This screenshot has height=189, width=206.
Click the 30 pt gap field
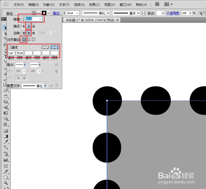click(x=20, y=53)
